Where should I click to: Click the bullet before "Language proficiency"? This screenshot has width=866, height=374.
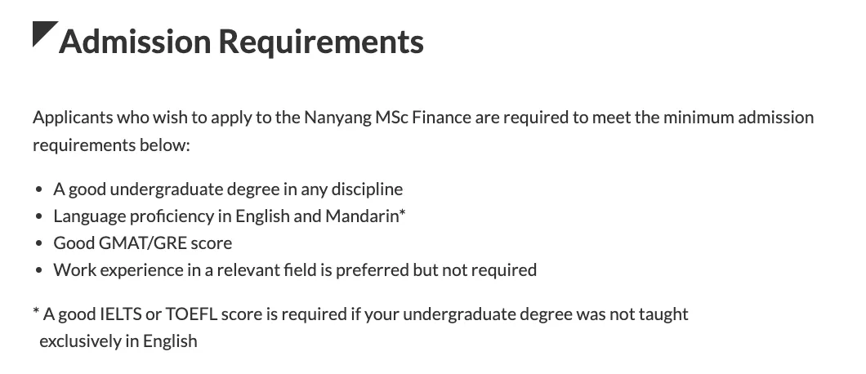39,216
